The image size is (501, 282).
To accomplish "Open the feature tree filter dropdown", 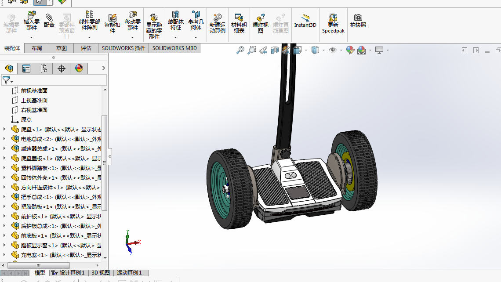I will pos(7,80).
